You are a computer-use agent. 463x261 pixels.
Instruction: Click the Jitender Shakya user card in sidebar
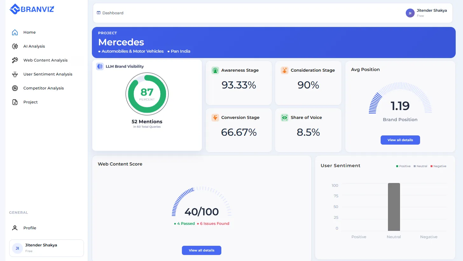(46, 248)
